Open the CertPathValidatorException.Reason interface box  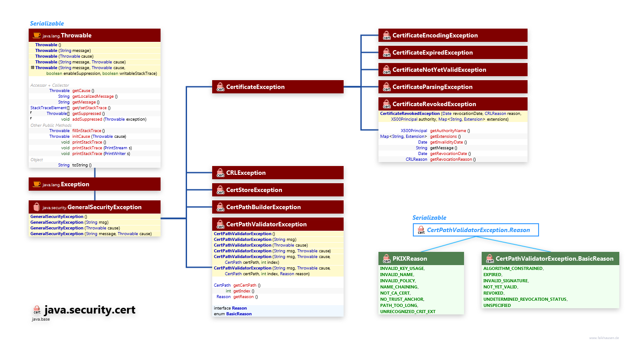[476, 230]
